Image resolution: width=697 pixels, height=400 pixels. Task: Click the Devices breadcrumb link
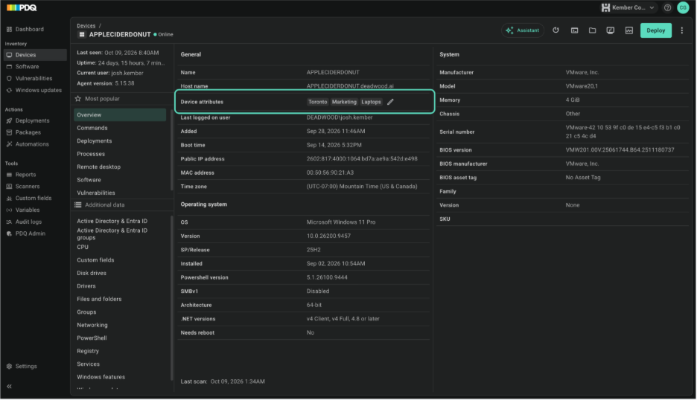point(86,26)
